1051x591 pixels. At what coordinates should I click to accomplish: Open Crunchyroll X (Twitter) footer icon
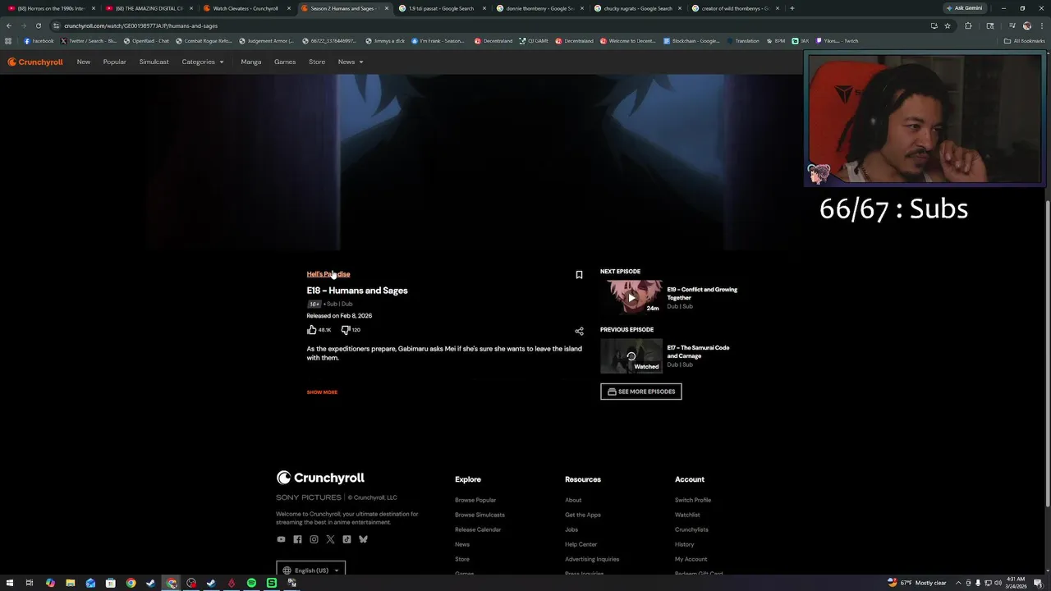330,539
